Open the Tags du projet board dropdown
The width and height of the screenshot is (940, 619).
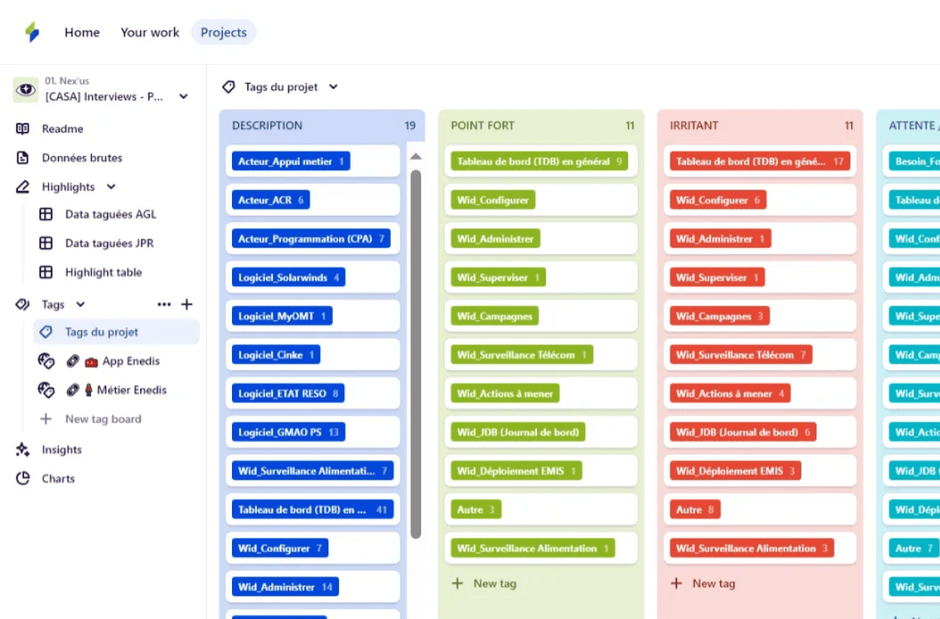333,87
